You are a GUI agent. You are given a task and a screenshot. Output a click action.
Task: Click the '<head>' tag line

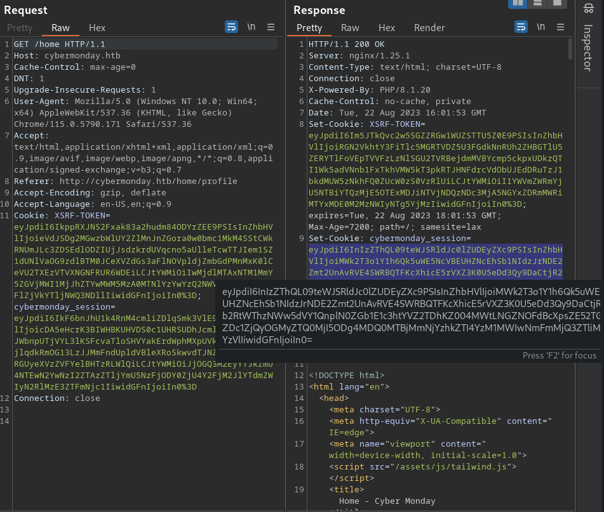tap(333, 398)
